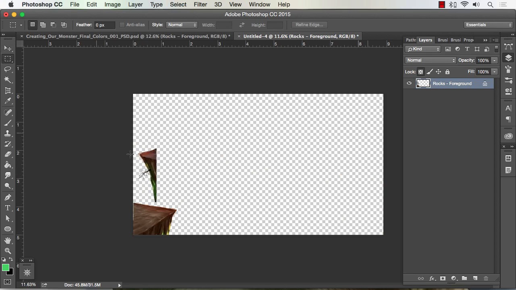Image resolution: width=516 pixels, height=290 pixels.
Task: Open the Fill slider dropdown arrow
Action: [494, 72]
